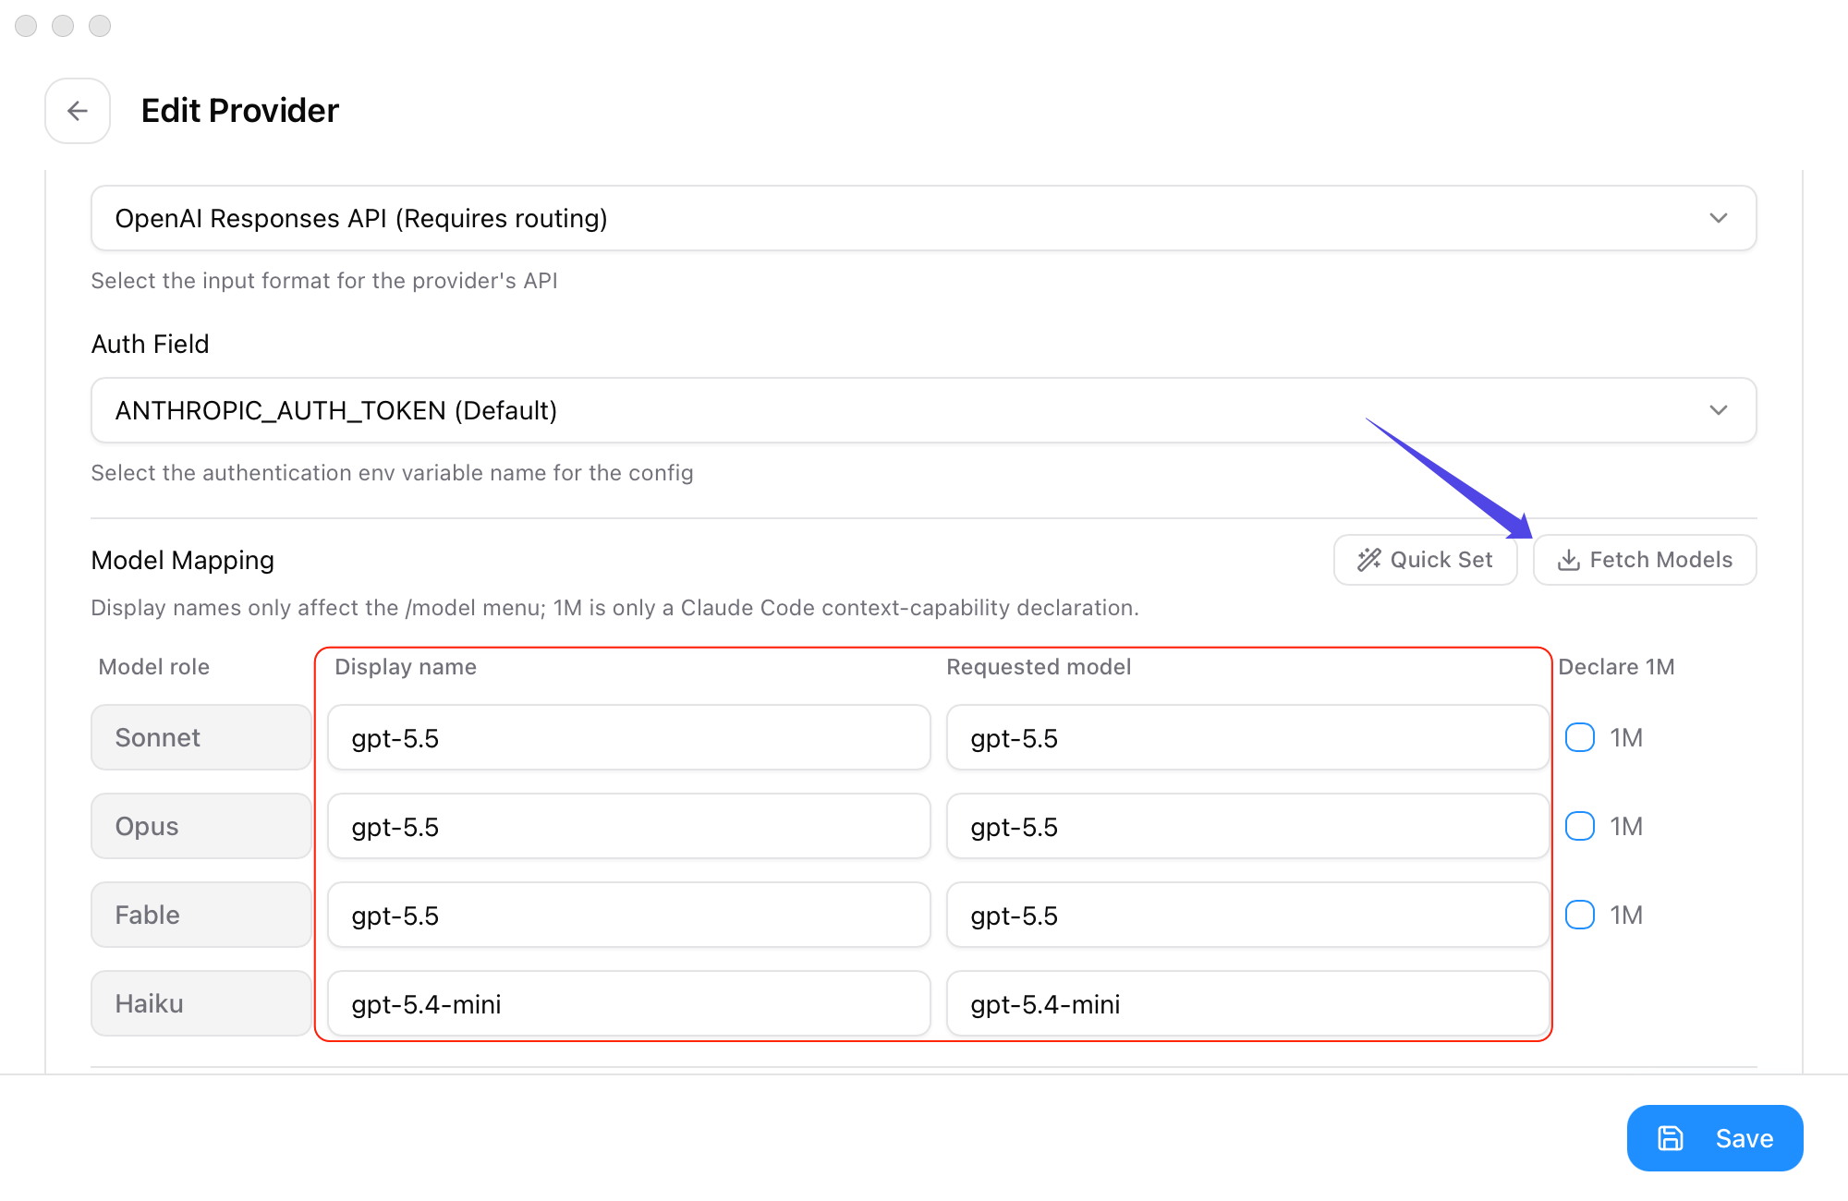Click chevron of API format selector
Screen dimensions: 1848x1201
click(x=1718, y=218)
